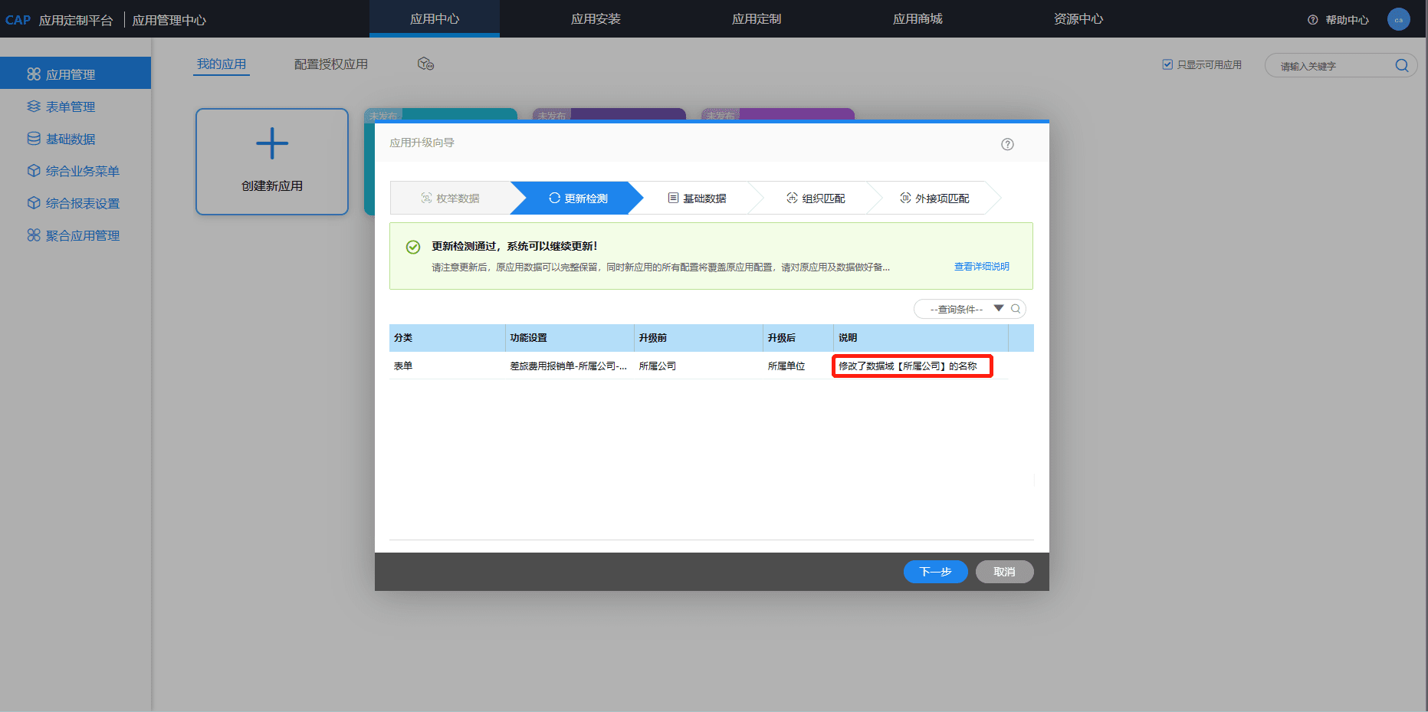Open 表单管理 in sidebar
The width and height of the screenshot is (1428, 712).
pos(75,107)
